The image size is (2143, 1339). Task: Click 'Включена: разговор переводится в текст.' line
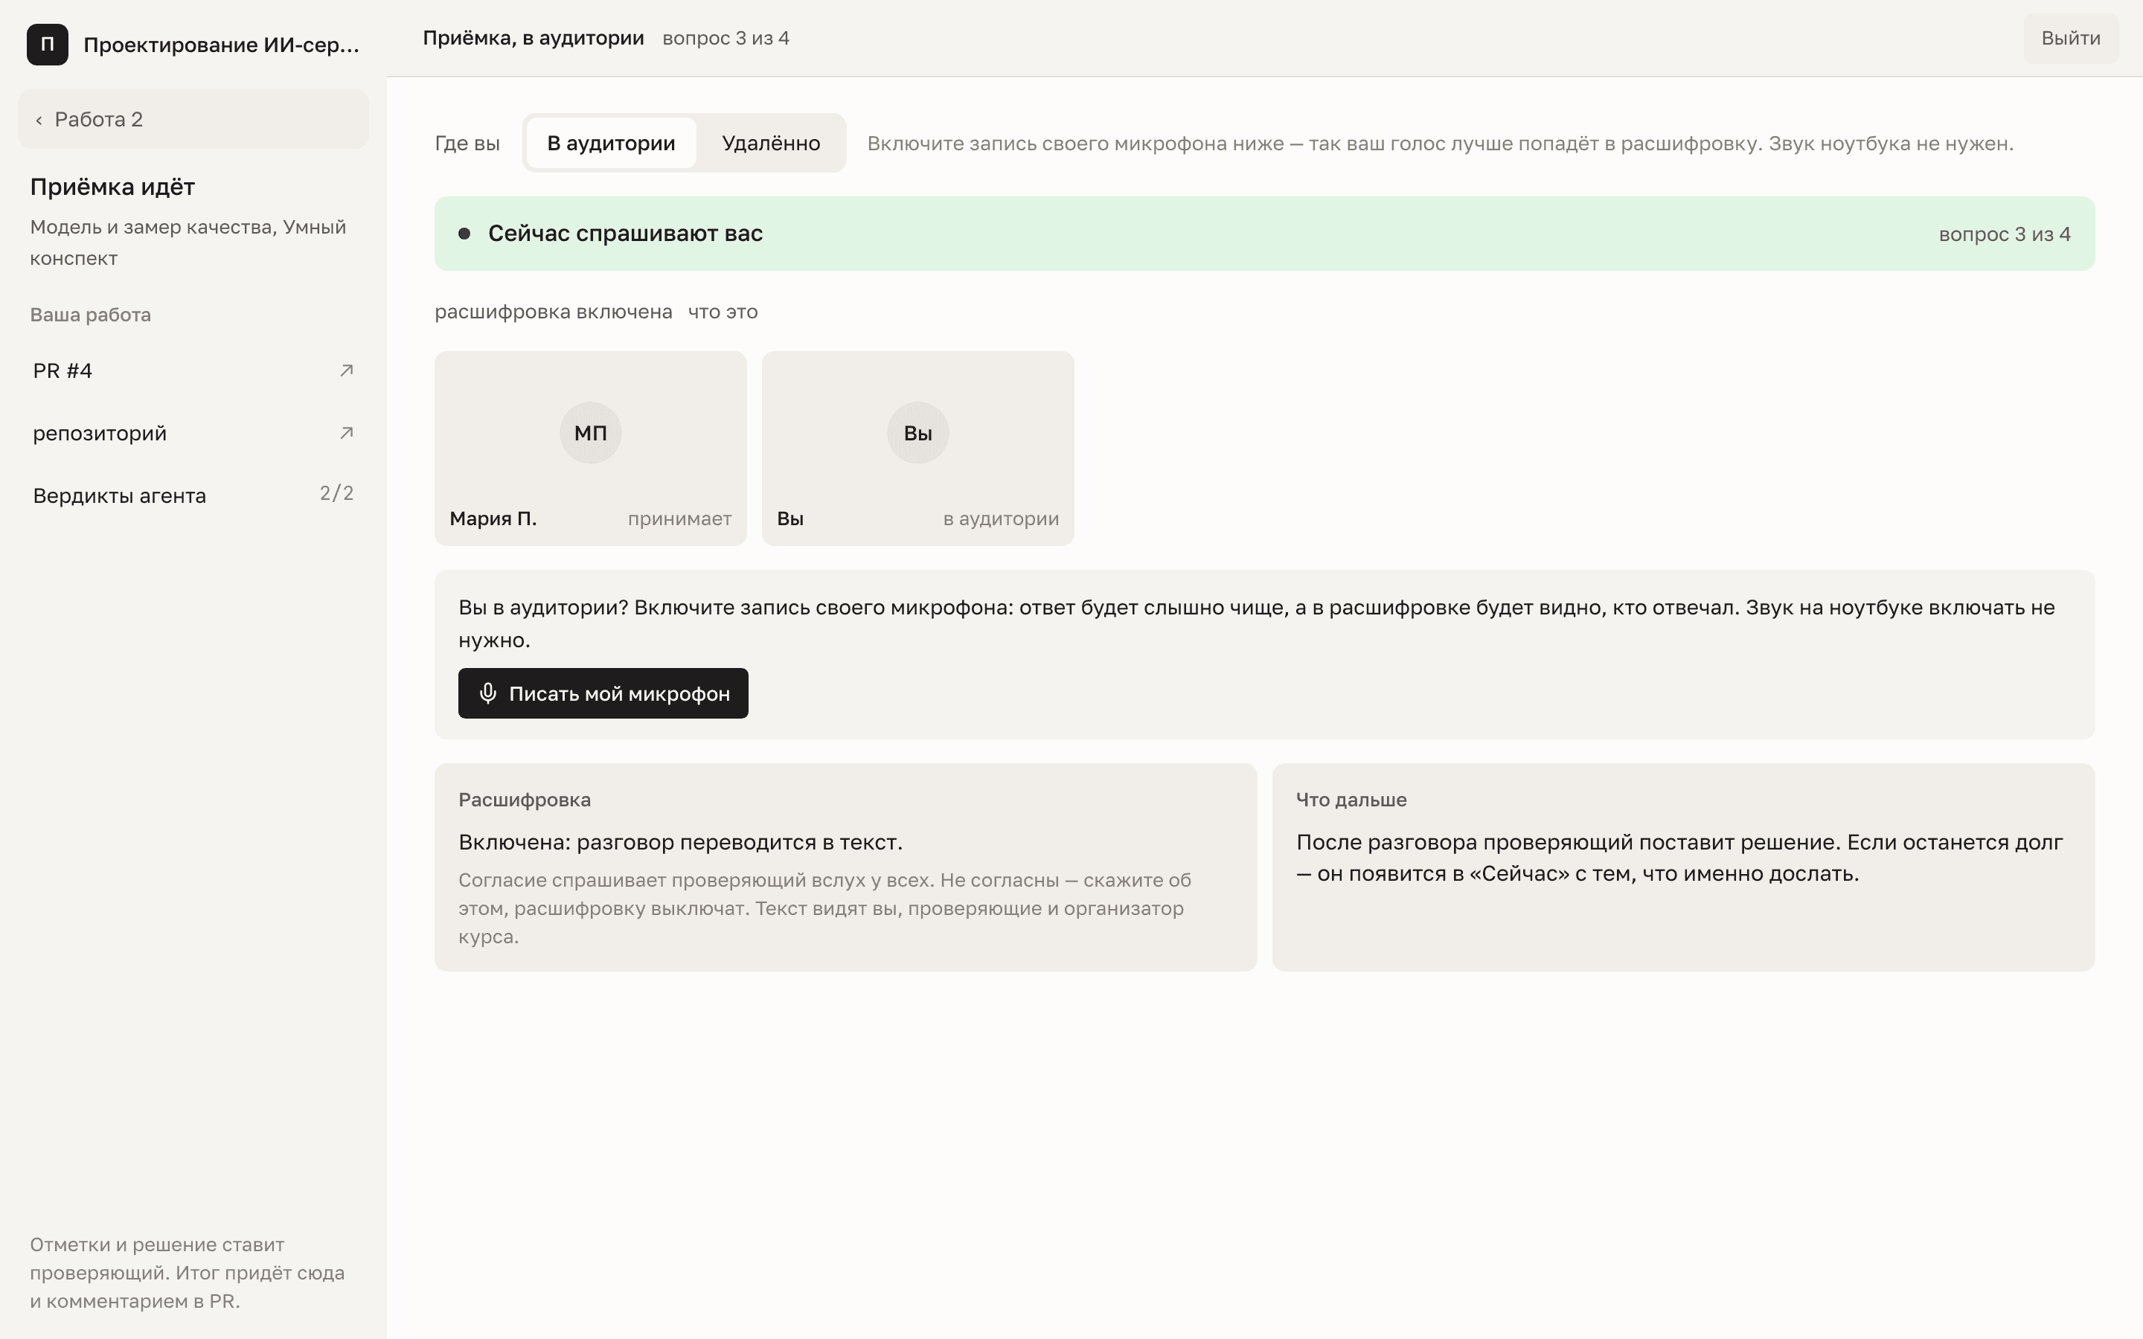tap(680, 842)
